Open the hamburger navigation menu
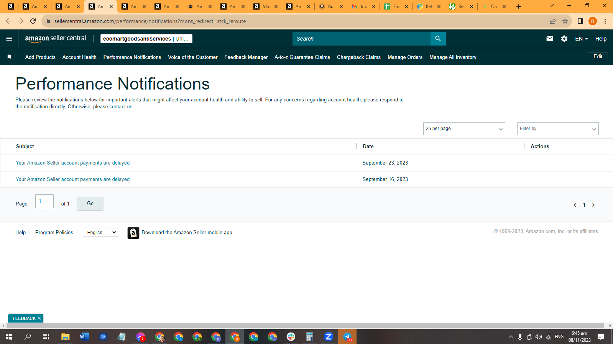The width and height of the screenshot is (613, 344). pos(9,39)
